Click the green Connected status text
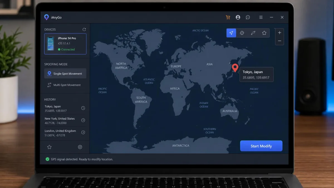Viewport: 334px width, 188px height. pos(68,49)
